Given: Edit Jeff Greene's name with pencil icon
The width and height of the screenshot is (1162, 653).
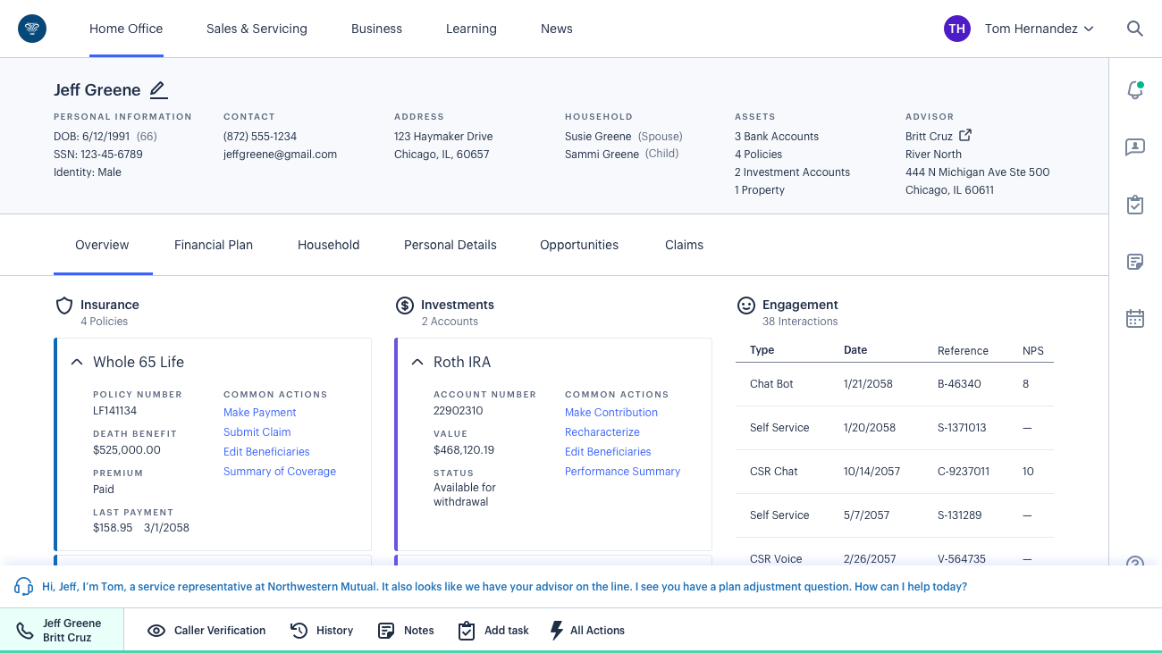Looking at the screenshot, I should coord(158,89).
